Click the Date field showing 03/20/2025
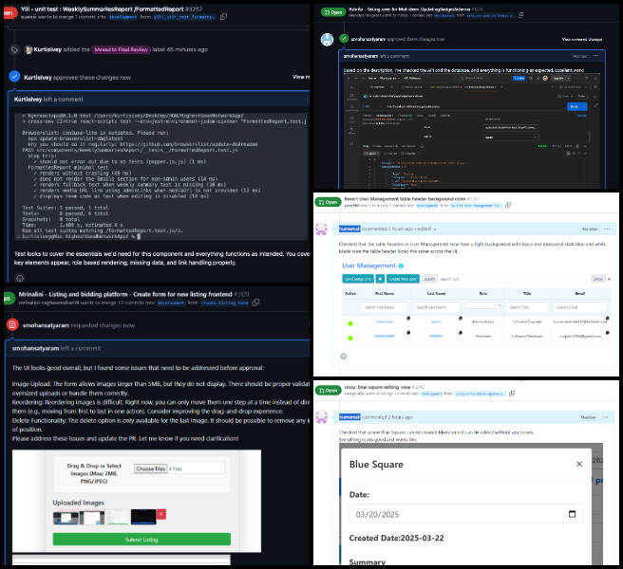This screenshot has width=623, height=569. pos(466,514)
